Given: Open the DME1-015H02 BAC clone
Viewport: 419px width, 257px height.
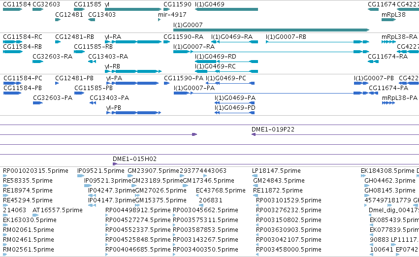Looking at the screenshot, I should click(x=266, y=164).
